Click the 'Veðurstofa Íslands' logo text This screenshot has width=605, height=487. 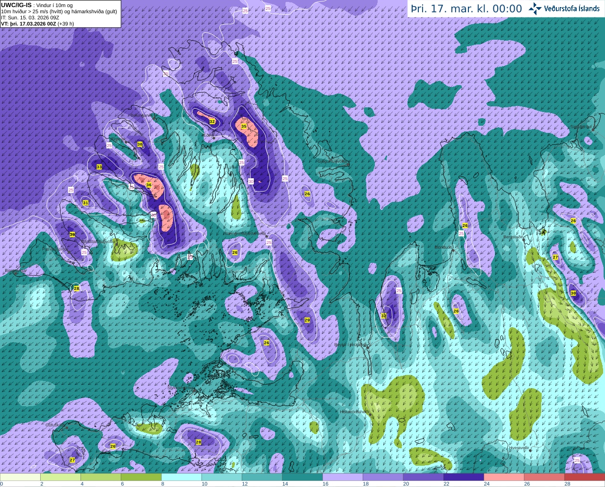coord(572,9)
